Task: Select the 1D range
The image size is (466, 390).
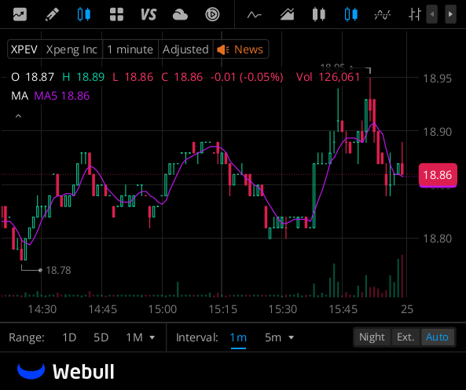Action: click(69, 337)
